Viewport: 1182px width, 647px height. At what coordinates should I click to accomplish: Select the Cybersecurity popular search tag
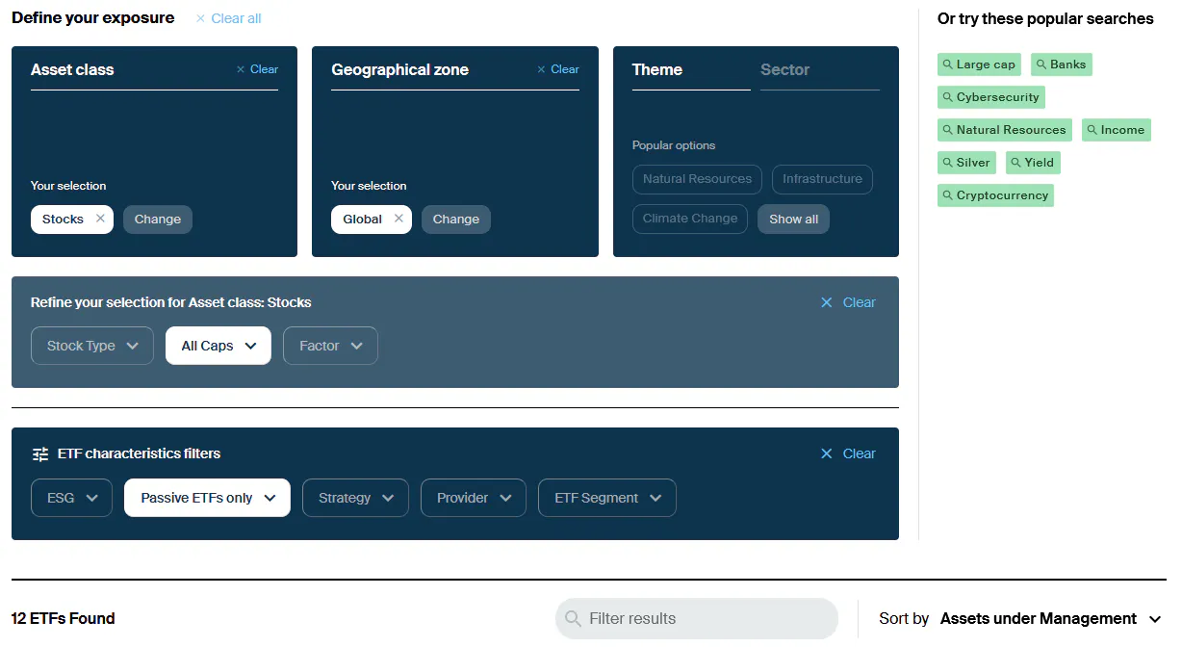(991, 97)
